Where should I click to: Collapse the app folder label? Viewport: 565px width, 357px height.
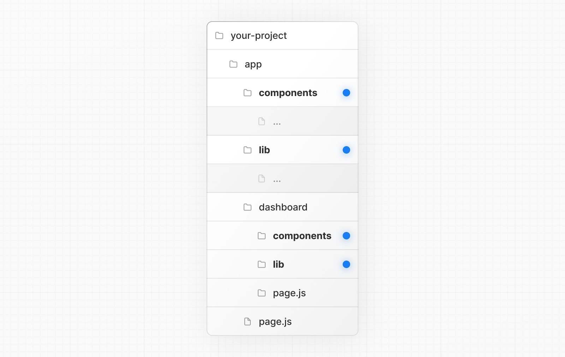[253, 64]
